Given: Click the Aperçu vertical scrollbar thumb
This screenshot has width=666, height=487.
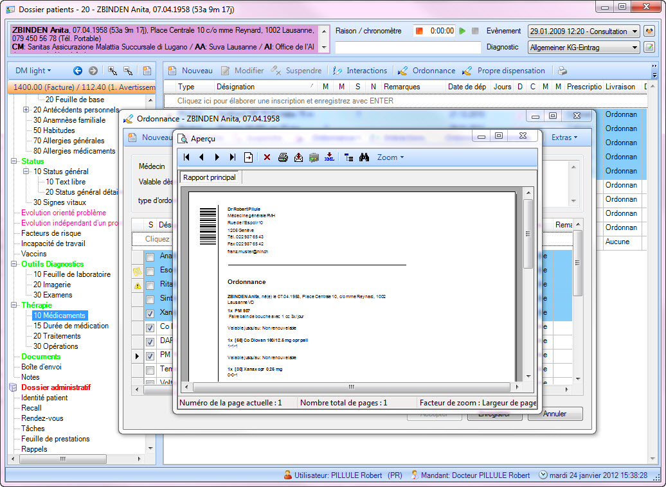Looking at the screenshot, I should (528, 234).
